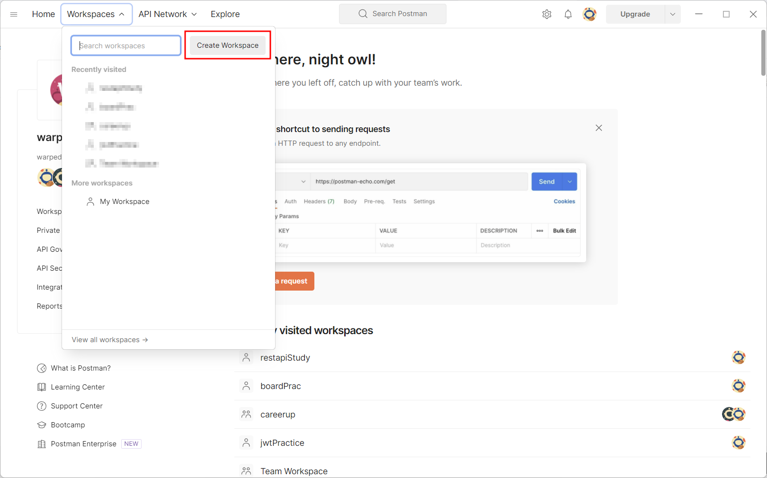
Task: Click in the Search workspaces field
Action: click(x=126, y=45)
